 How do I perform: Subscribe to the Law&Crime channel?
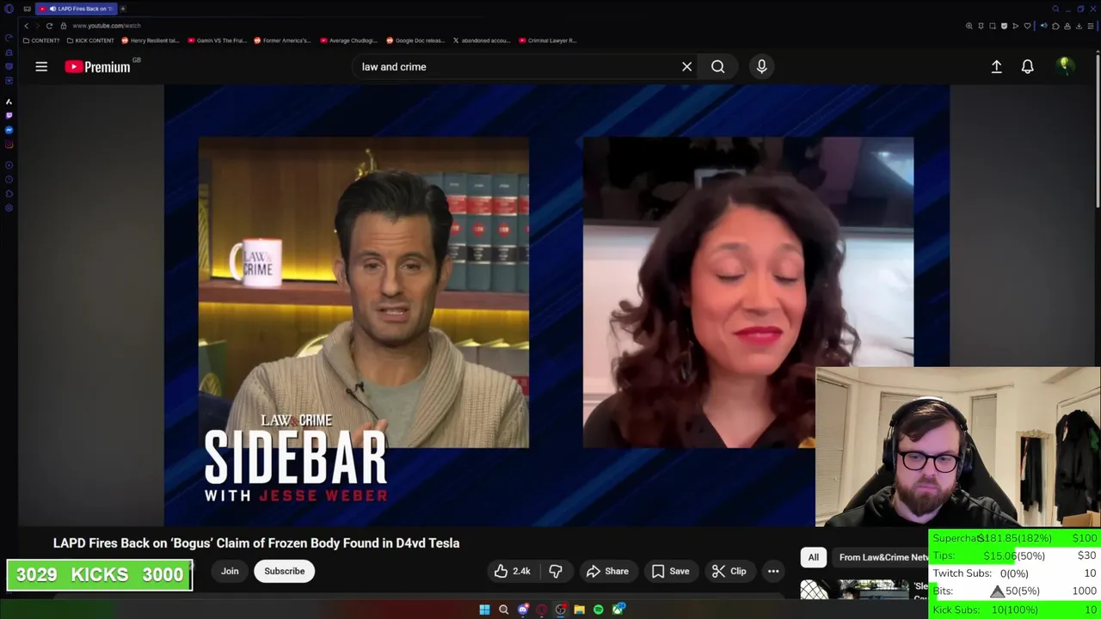[284, 571]
